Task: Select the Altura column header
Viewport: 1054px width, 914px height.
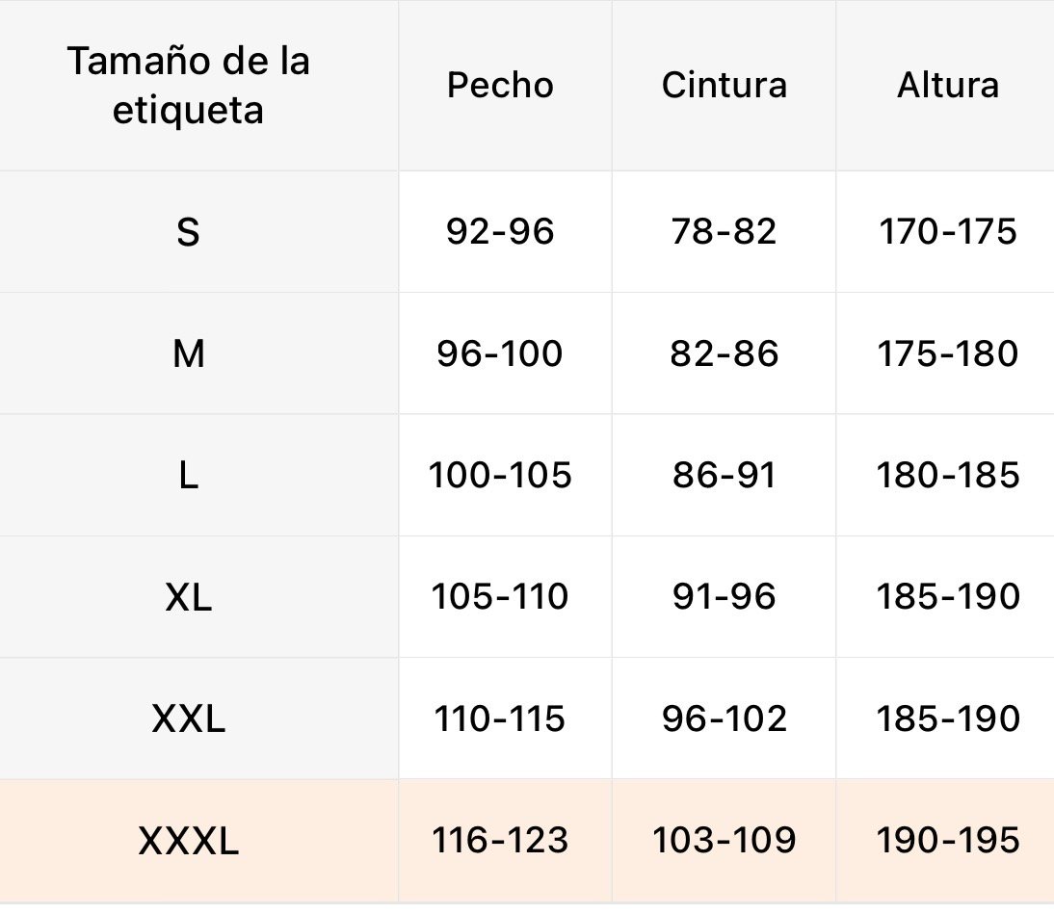Action: point(948,86)
